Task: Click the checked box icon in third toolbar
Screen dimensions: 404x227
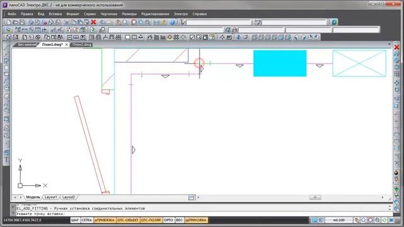Action: point(192,37)
